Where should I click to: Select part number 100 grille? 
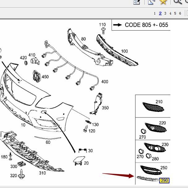click(x=124, y=51)
